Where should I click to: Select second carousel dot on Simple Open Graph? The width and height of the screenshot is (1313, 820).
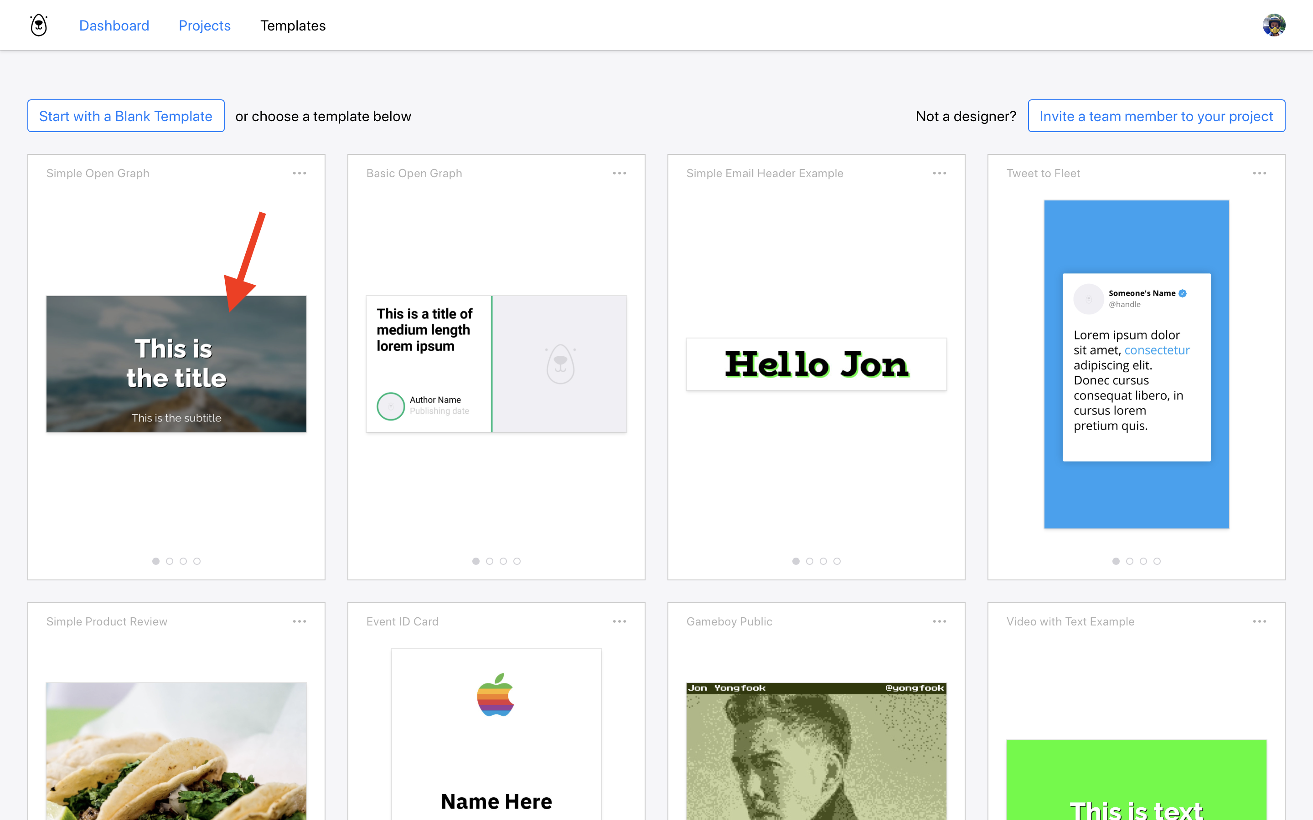170,561
